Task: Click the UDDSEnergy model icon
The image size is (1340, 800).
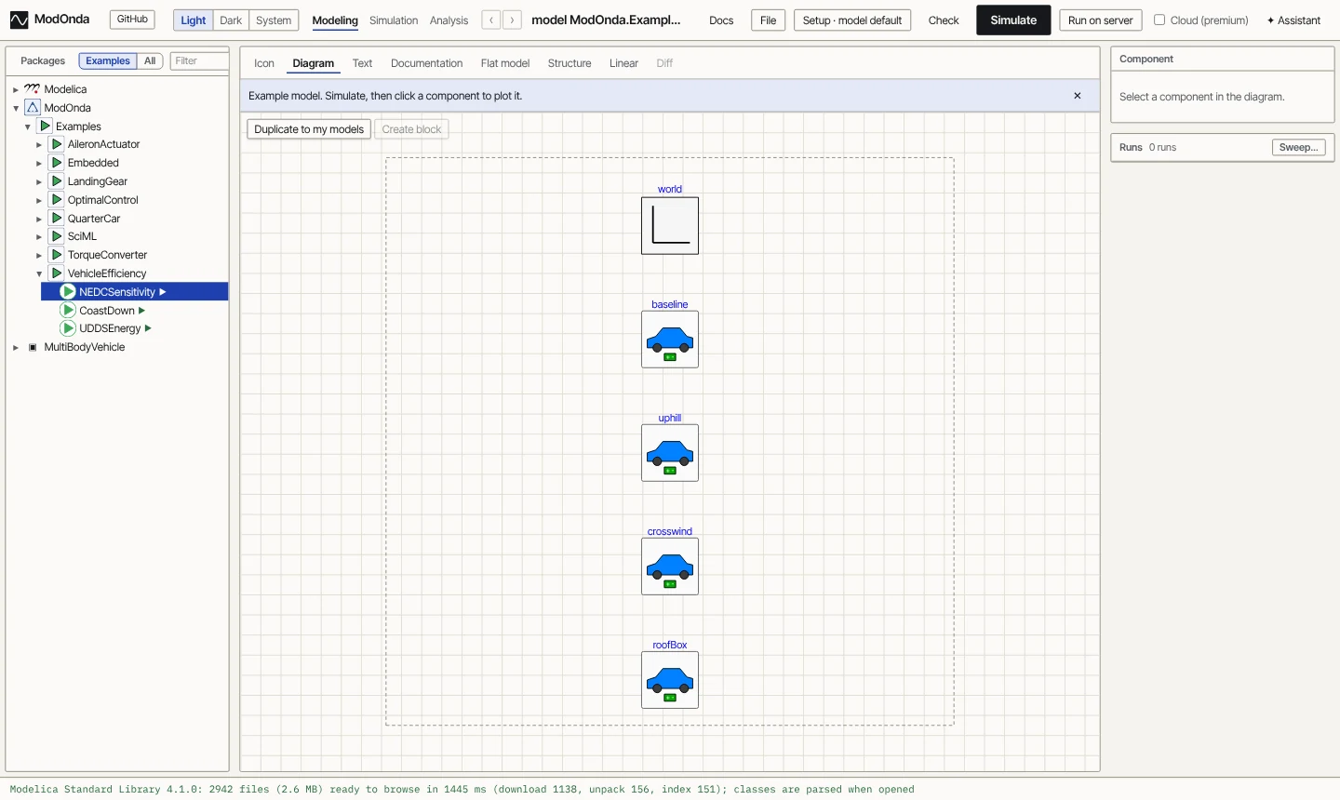Action: click(68, 328)
